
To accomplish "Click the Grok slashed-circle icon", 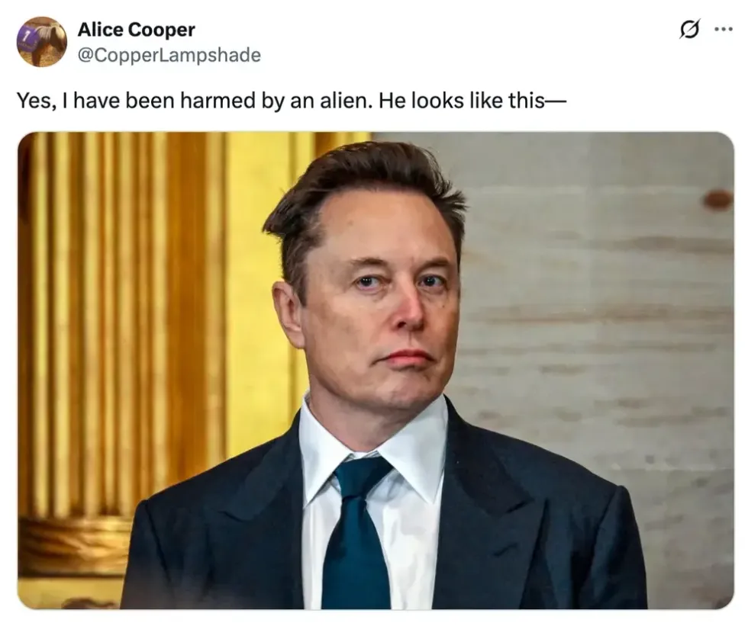I will (x=690, y=30).
